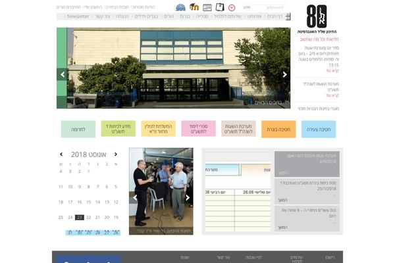Click the חפש search button
The width and height of the screenshot is (395, 263).
pos(247,7)
